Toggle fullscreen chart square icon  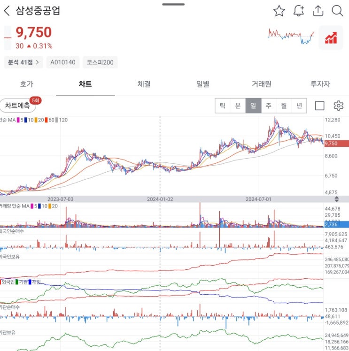pos(319,106)
